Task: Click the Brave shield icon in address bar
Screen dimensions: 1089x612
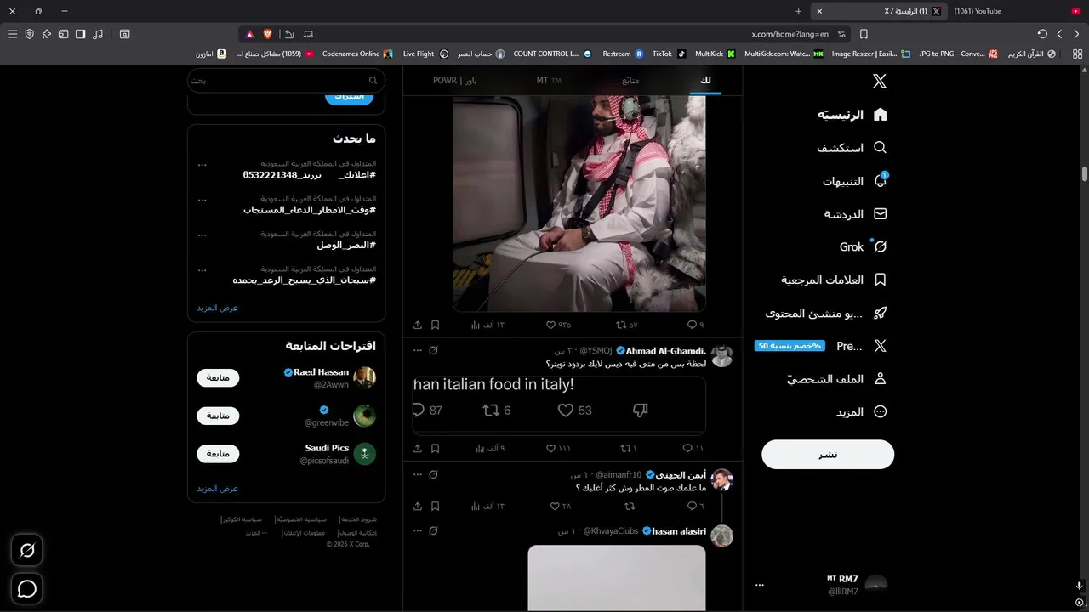Action: pos(269,34)
